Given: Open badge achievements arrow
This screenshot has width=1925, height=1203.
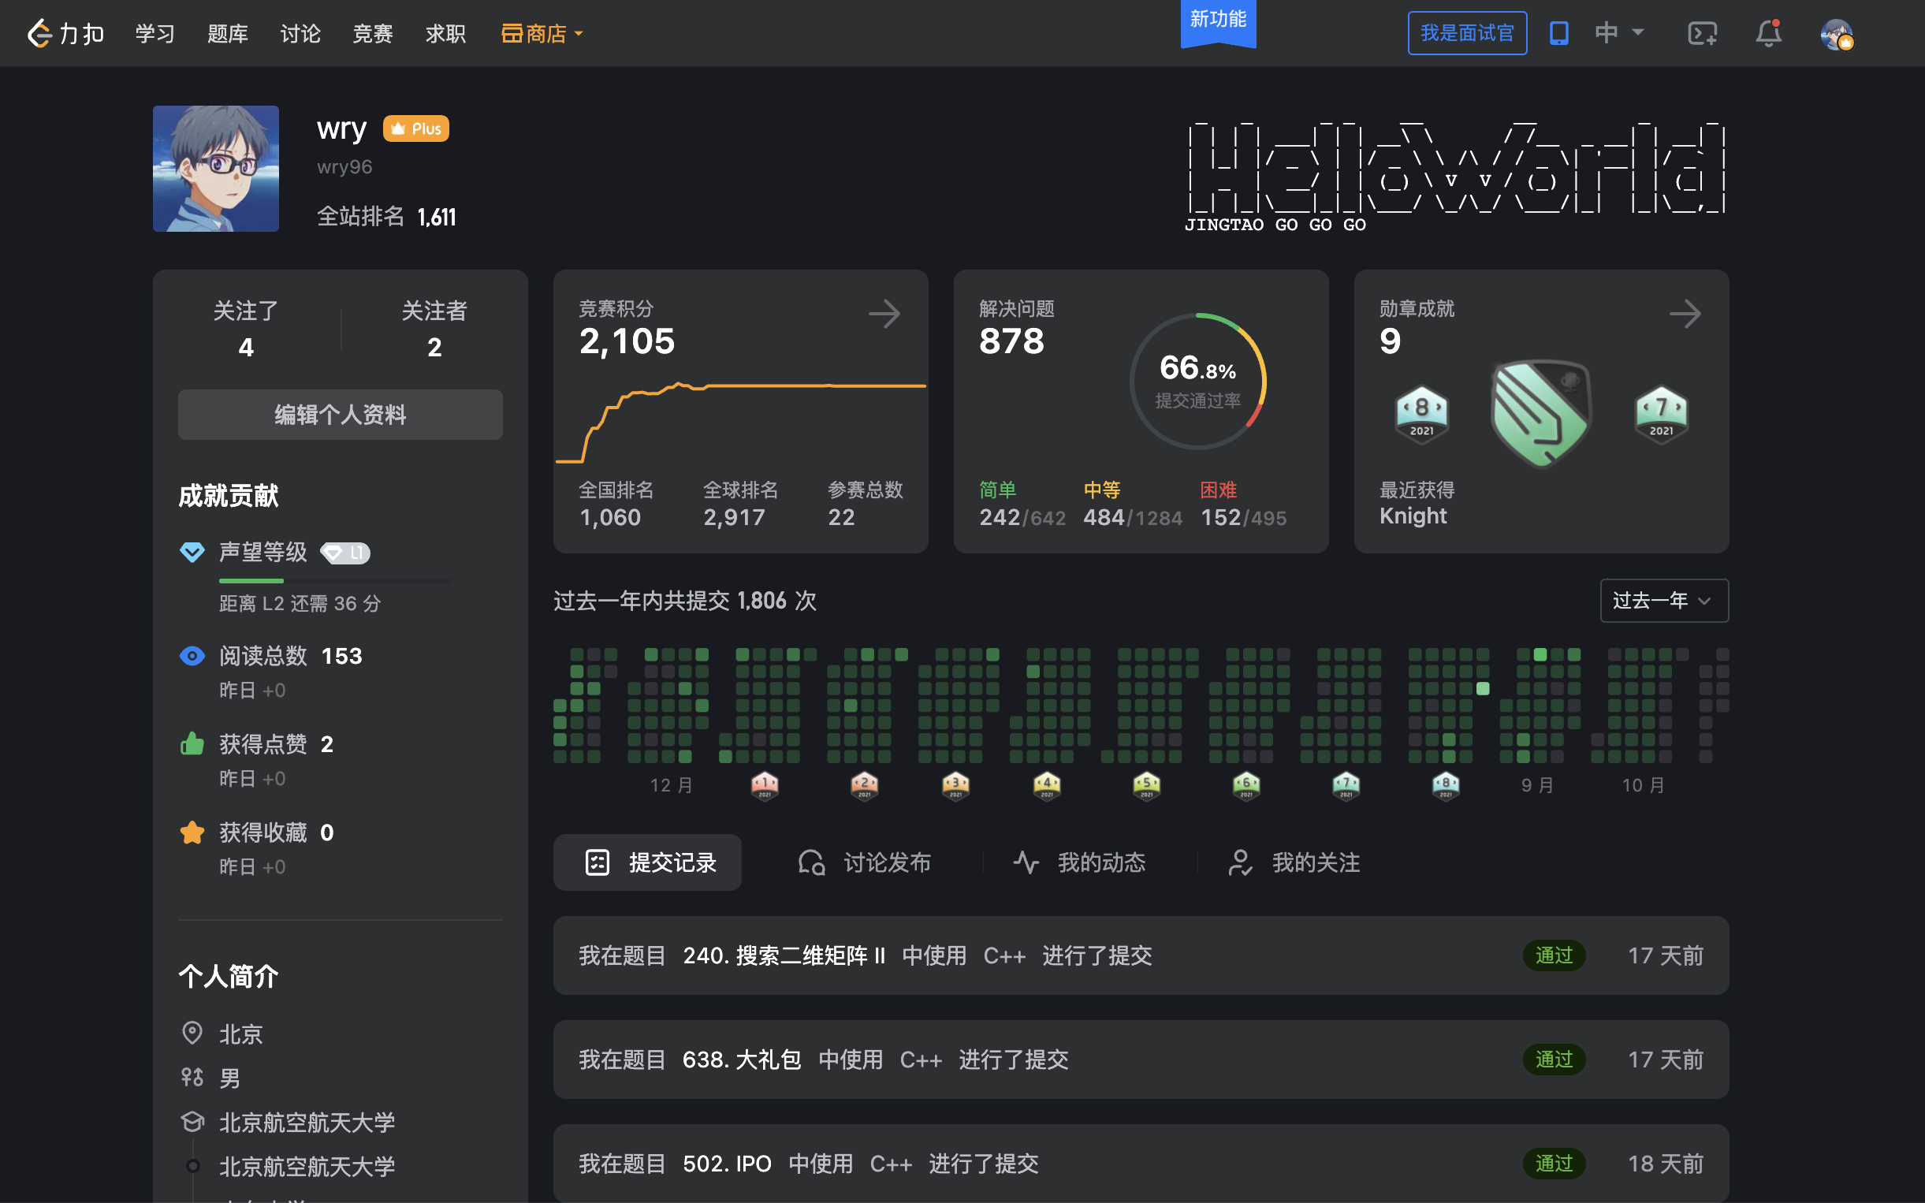Looking at the screenshot, I should (x=1684, y=315).
